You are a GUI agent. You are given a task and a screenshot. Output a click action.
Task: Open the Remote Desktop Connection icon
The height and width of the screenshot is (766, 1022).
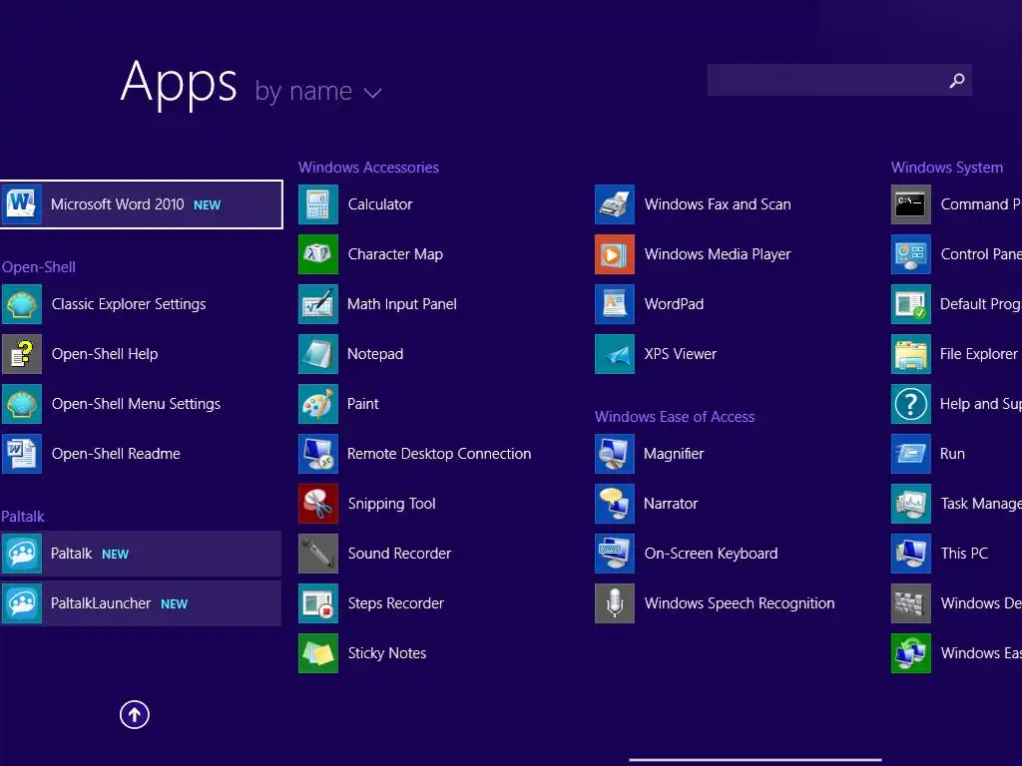click(318, 454)
